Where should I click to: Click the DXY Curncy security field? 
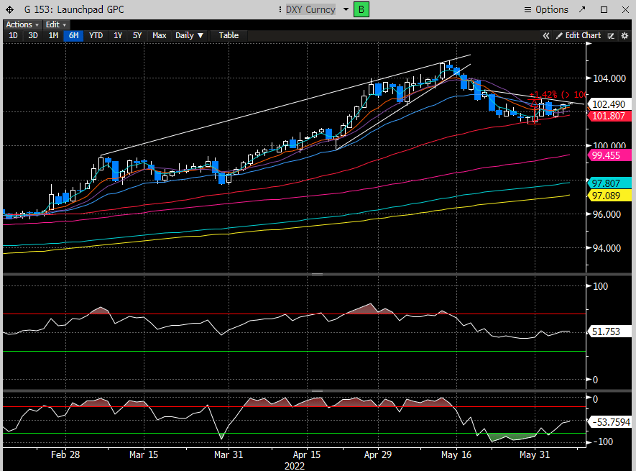(x=309, y=9)
